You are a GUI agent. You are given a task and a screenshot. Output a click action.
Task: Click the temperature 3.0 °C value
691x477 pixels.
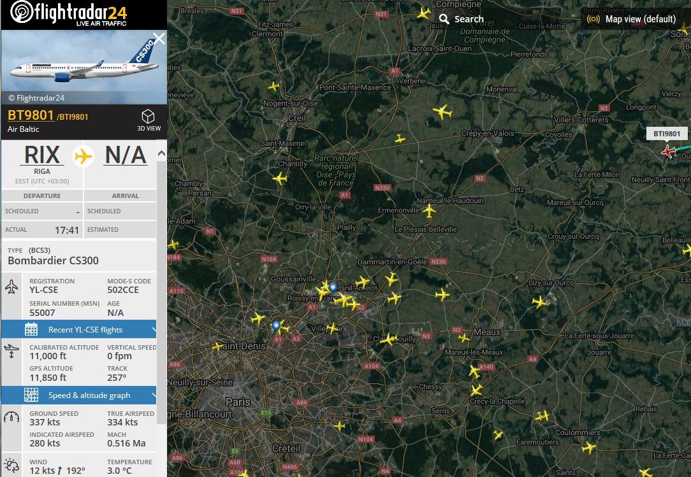[119, 471]
